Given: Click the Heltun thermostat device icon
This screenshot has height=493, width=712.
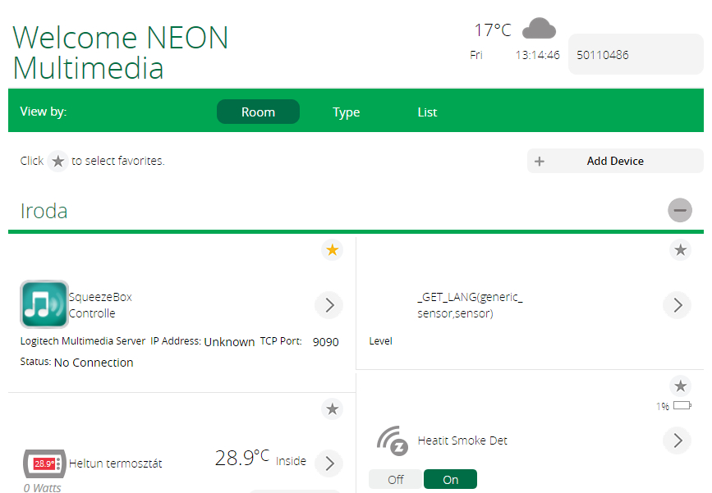Looking at the screenshot, I should click(44, 464).
